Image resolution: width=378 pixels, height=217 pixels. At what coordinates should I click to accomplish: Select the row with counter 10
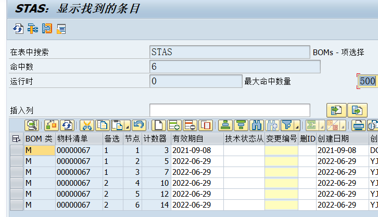coord(17,183)
